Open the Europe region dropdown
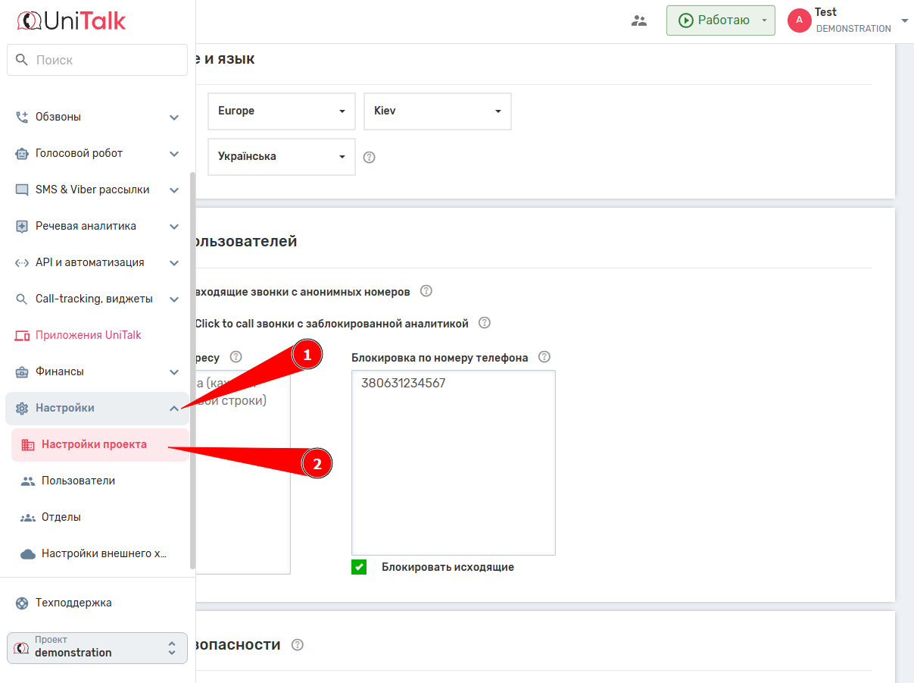Viewport: 914px width, 683px height. [281, 111]
